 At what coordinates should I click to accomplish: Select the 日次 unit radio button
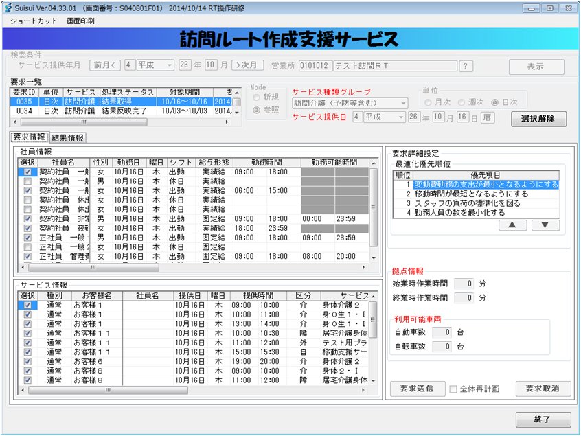point(494,102)
